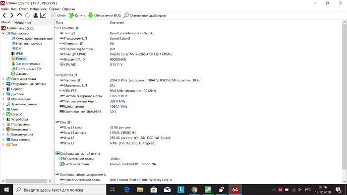The height and width of the screenshot is (195, 347).
Task: Open the Вид menu
Action: coord(14,9)
